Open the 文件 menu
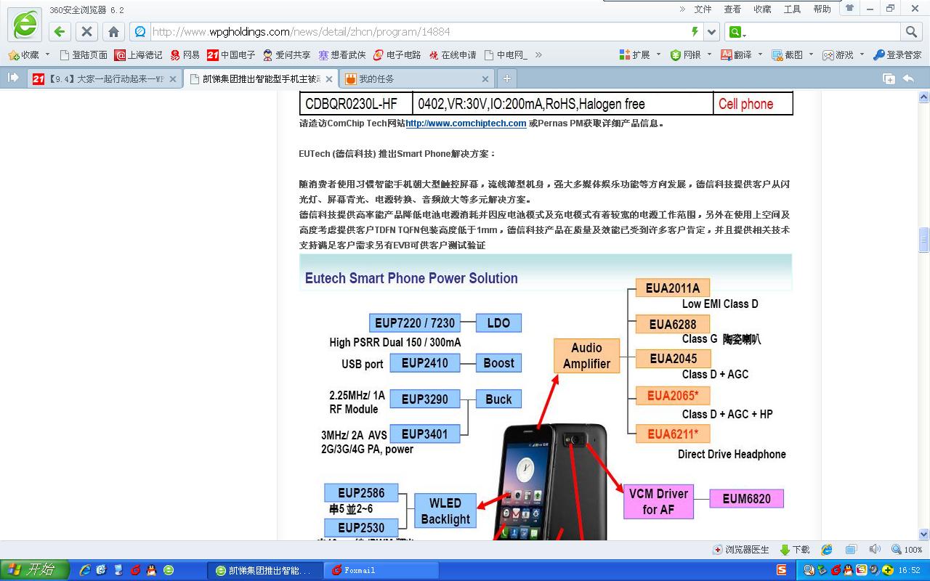The height and width of the screenshot is (581, 930). pos(703,9)
